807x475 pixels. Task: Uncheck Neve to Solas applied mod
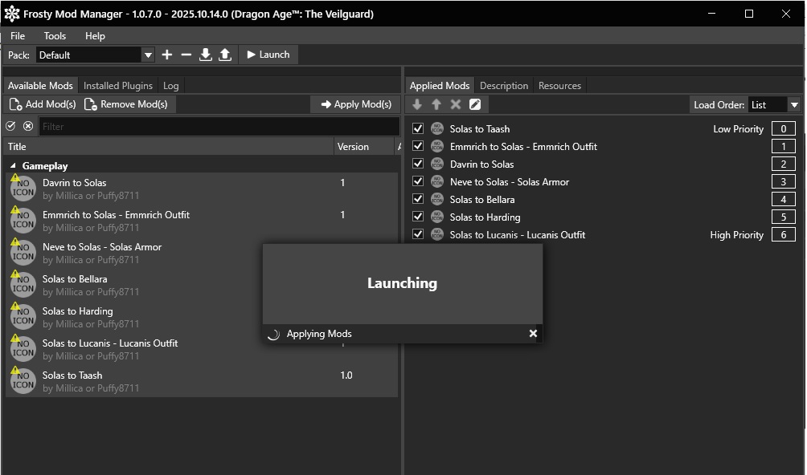click(x=418, y=181)
